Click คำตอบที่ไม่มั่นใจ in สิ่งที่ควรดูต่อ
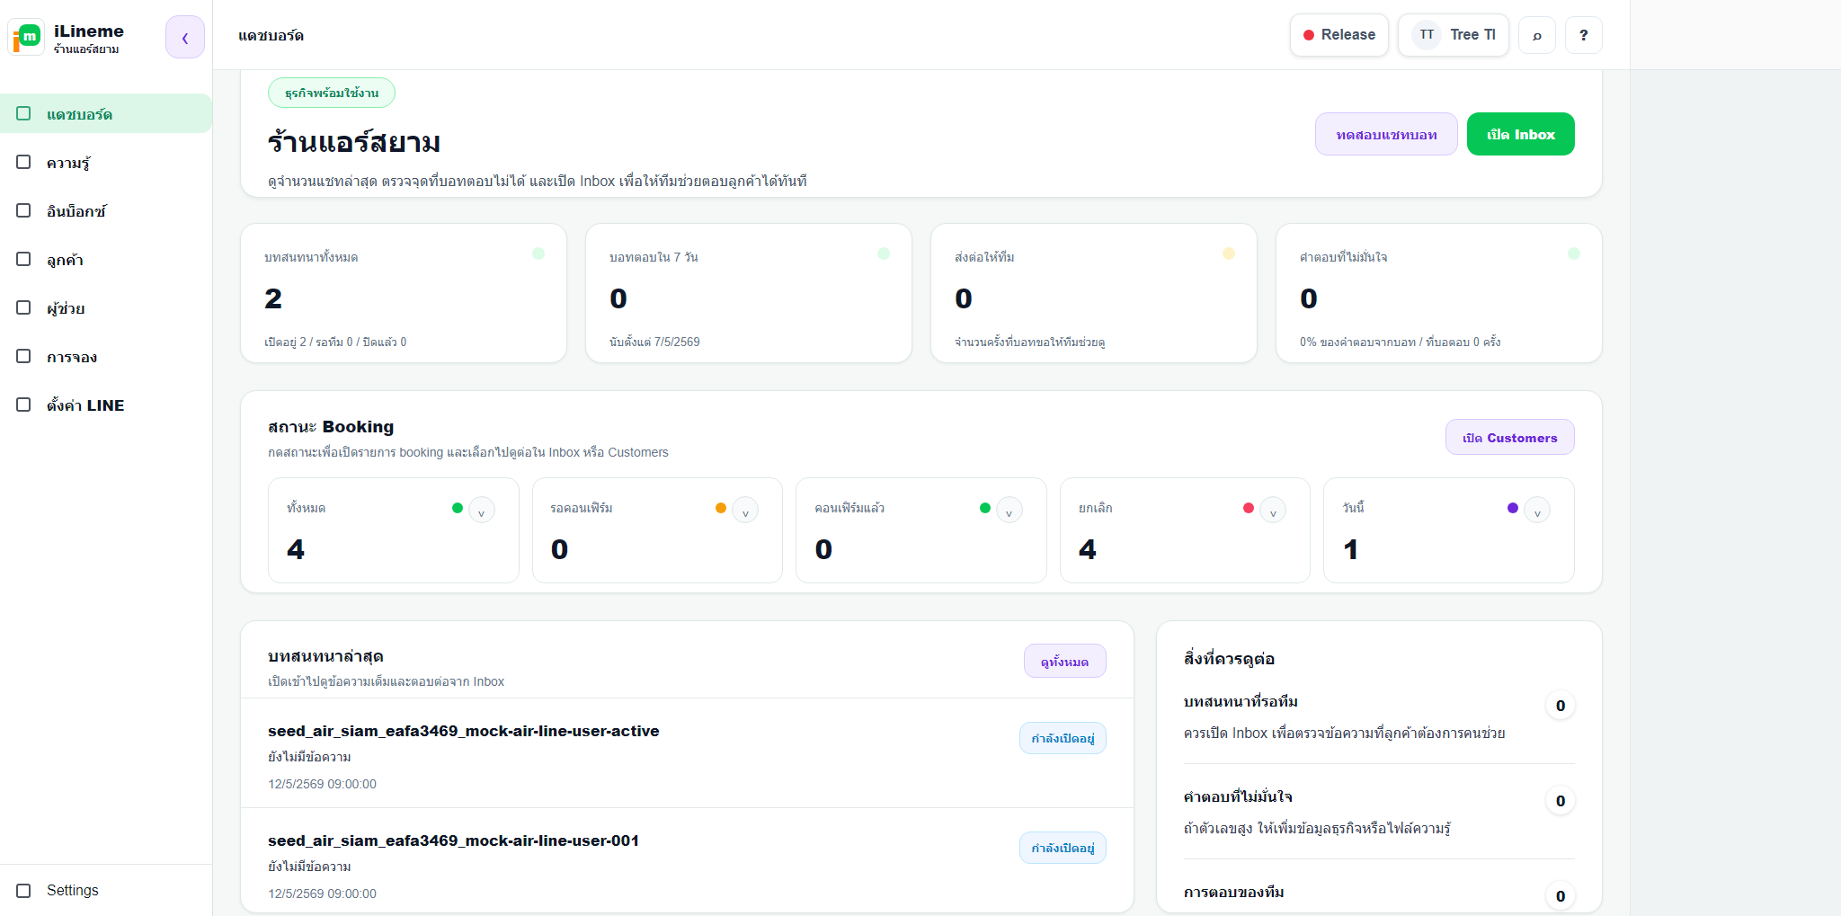This screenshot has width=1841, height=916. [1379, 813]
